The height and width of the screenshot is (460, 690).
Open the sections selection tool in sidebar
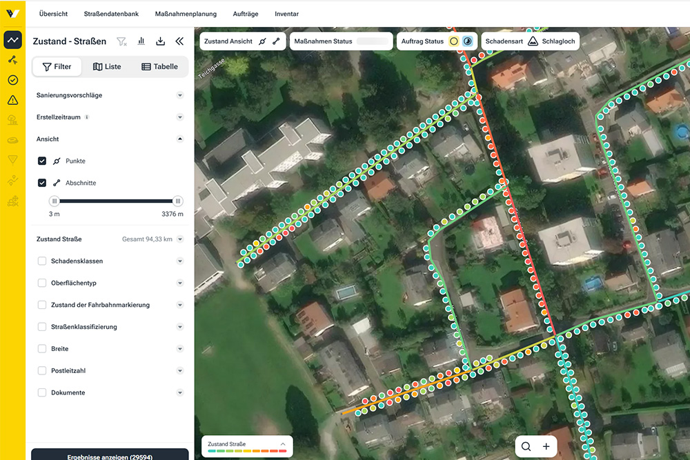[12, 60]
